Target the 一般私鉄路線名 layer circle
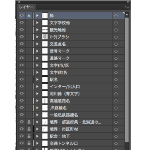150x150 pixels. (116, 115)
